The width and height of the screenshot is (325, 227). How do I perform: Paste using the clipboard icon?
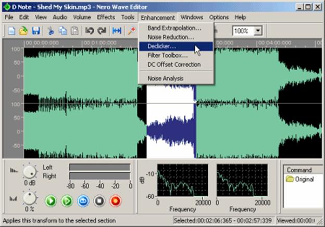(74, 31)
